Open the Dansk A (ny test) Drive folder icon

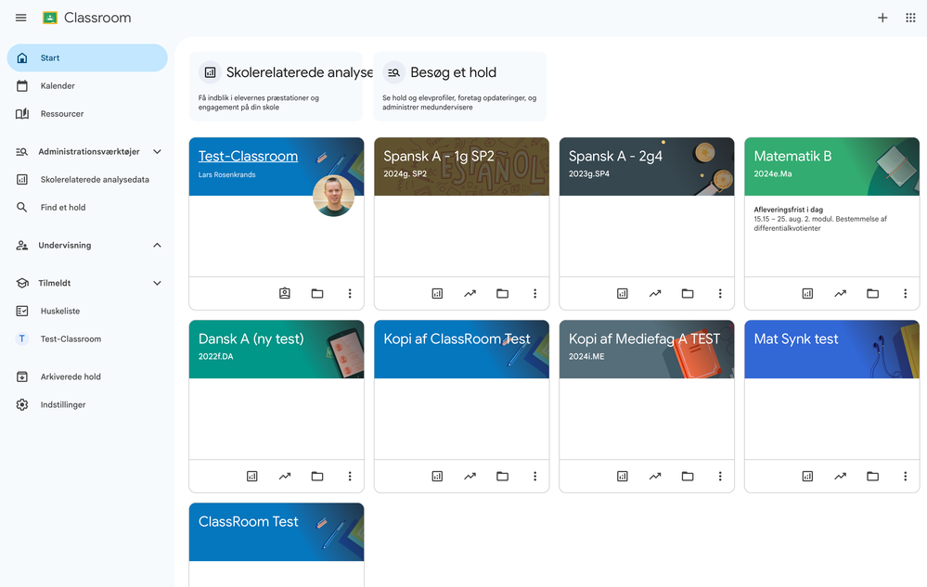point(316,476)
